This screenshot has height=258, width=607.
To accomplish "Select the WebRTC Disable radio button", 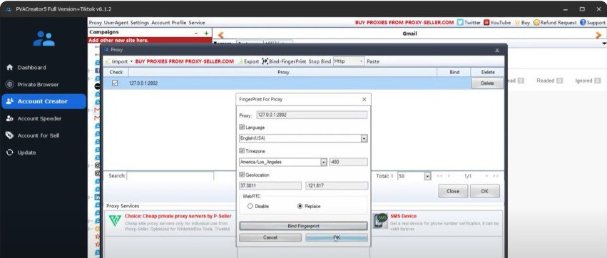I will (250, 206).
